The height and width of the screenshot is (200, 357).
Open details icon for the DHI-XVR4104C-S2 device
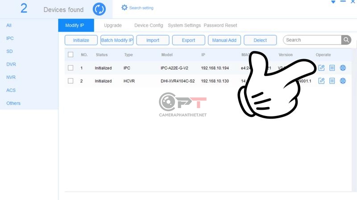click(332, 81)
